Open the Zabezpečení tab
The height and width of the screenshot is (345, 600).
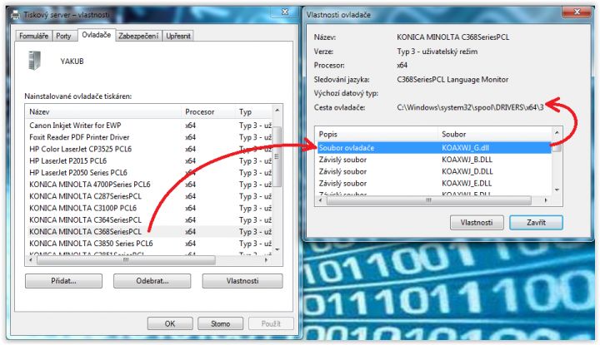[x=138, y=36]
